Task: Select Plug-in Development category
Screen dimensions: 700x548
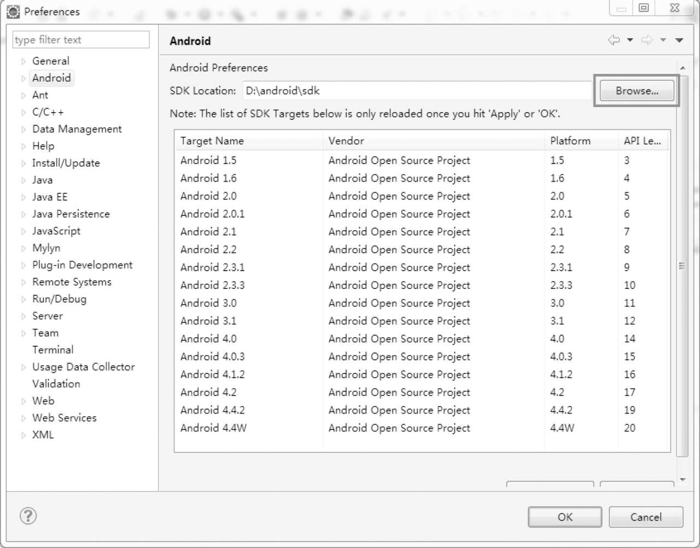Action: (82, 265)
